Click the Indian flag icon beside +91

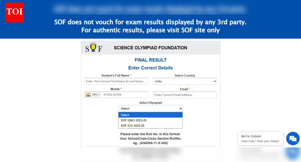[88, 94]
